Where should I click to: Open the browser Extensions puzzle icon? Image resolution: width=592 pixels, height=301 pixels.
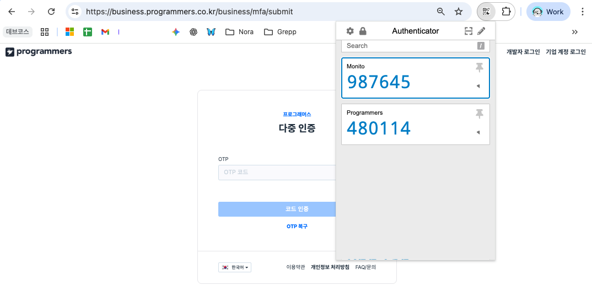tap(506, 12)
